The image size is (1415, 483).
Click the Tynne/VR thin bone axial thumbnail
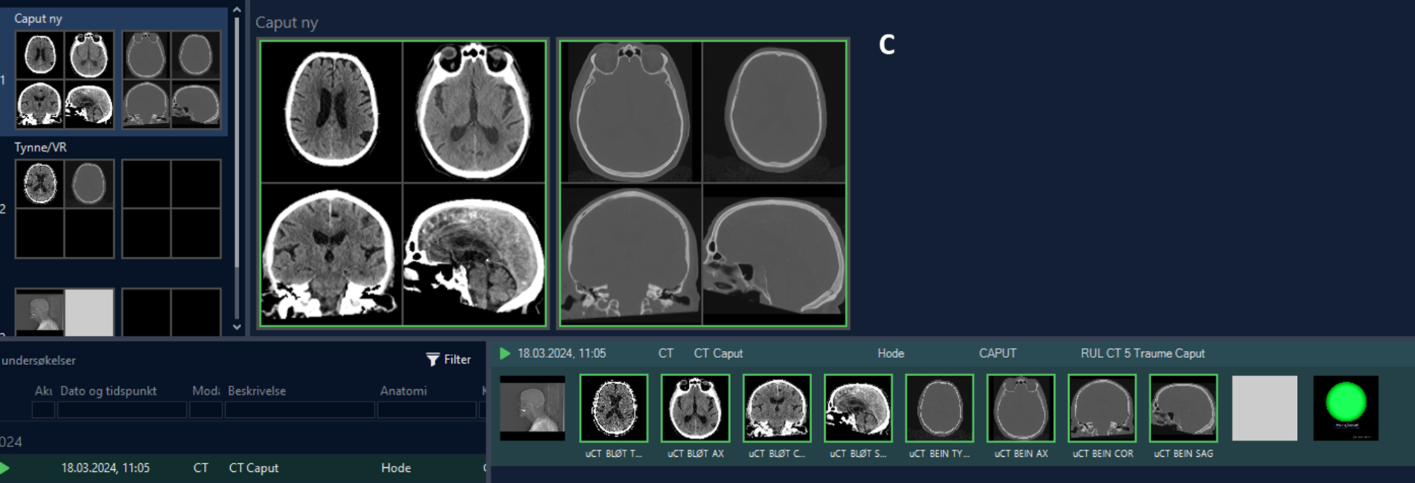click(89, 184)
